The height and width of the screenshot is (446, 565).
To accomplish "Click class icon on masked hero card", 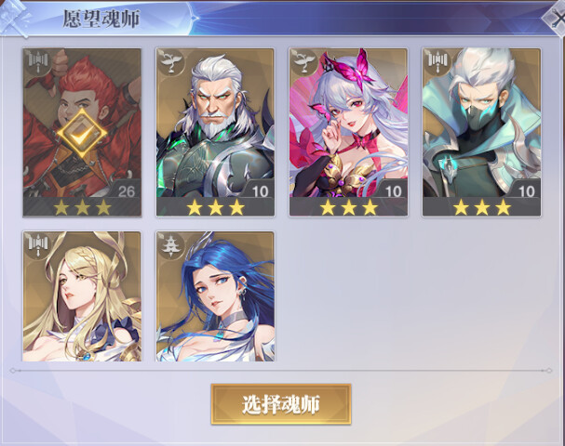I will [x=437, y=62].
